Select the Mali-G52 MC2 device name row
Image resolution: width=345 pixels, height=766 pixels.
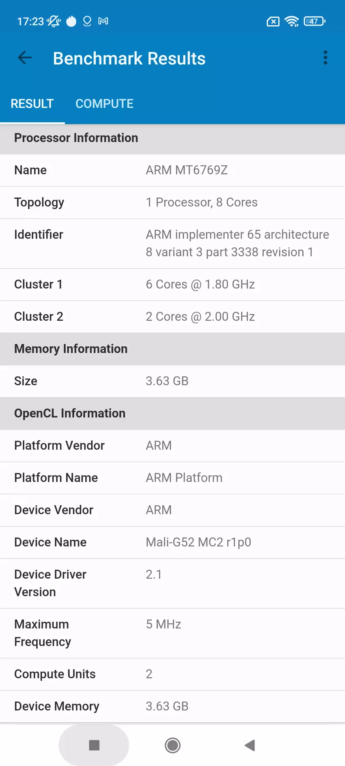(172, 542)
